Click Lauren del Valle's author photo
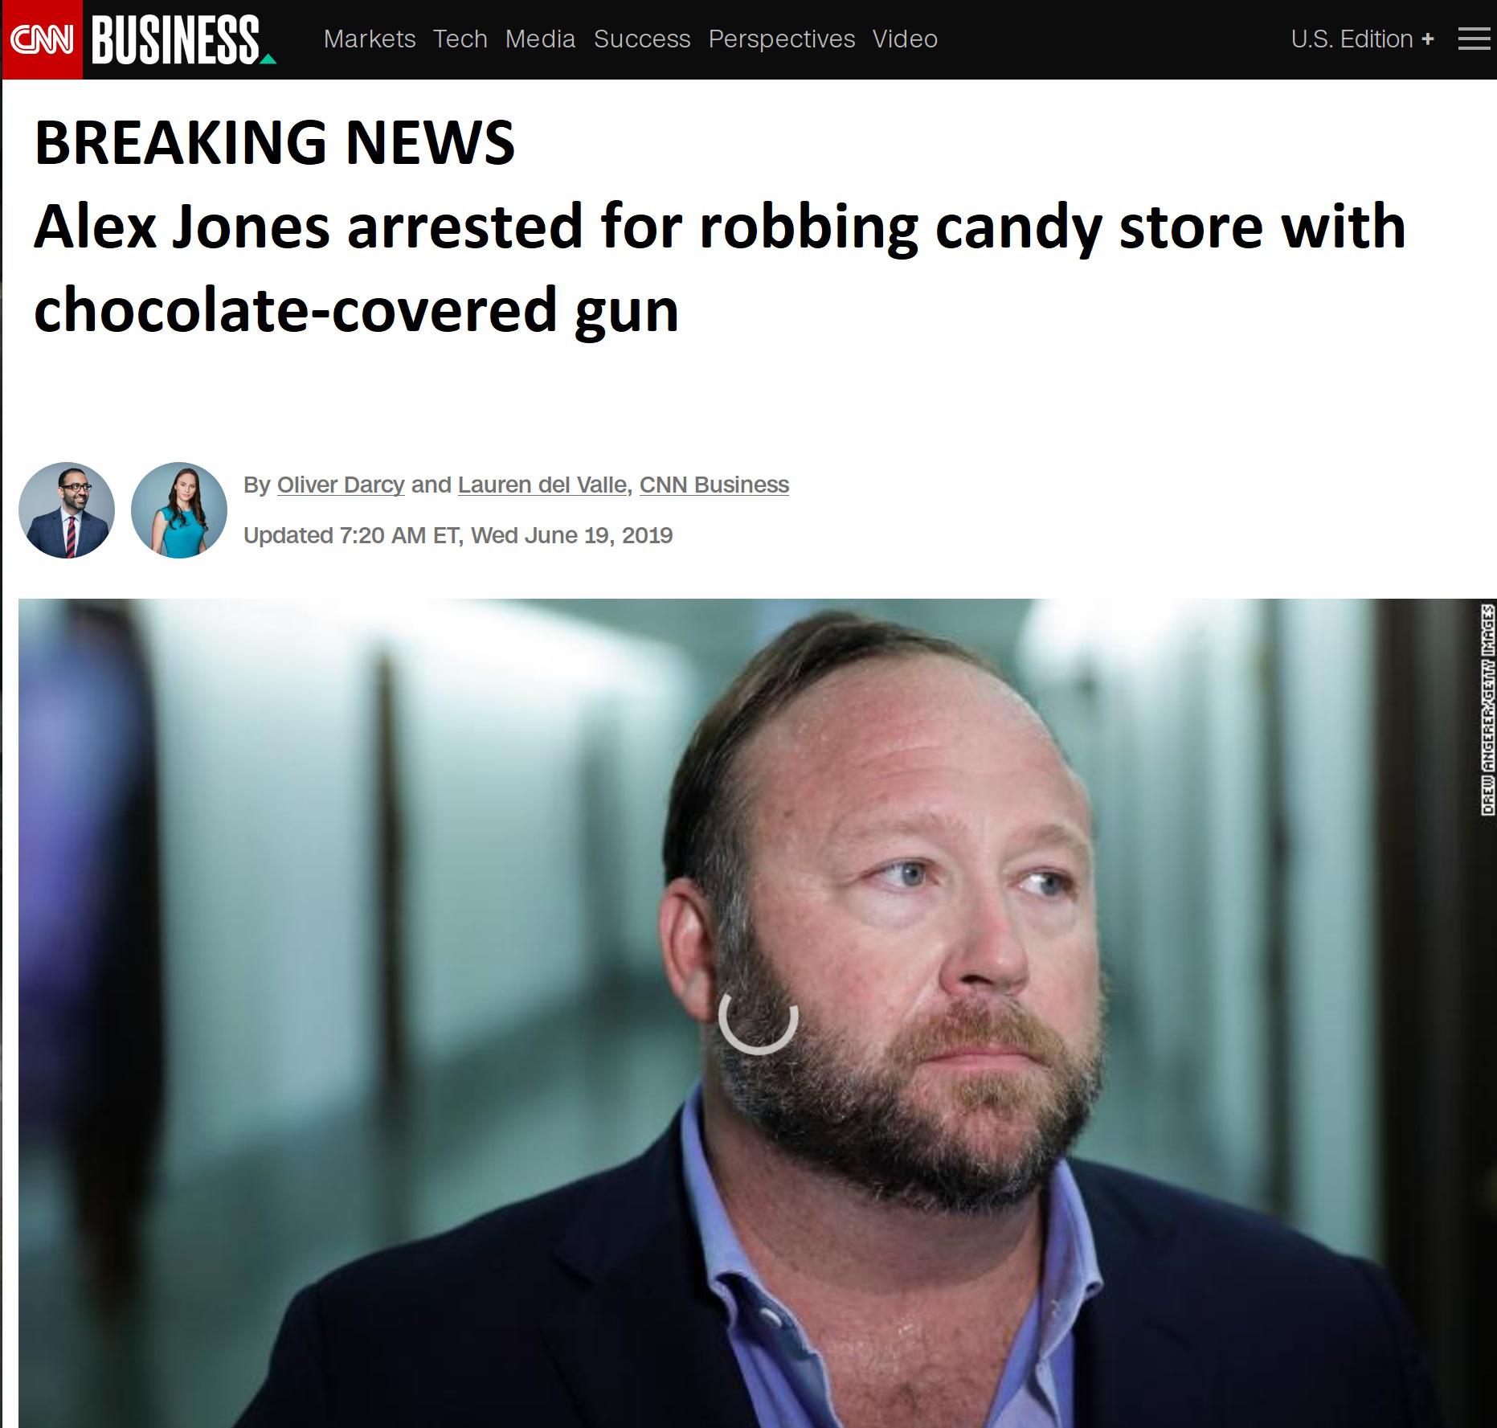This screenshot has height=1428, width=1497. [x=179, y=510]
